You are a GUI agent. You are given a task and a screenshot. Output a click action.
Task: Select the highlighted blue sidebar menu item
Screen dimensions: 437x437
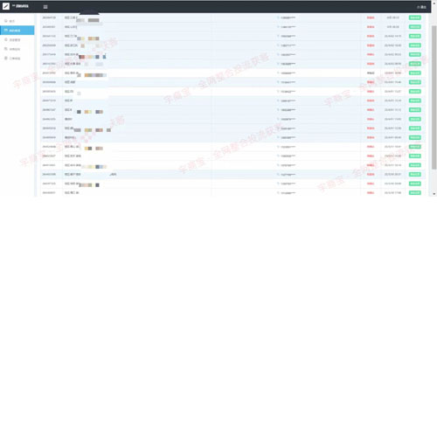(17, 31)
